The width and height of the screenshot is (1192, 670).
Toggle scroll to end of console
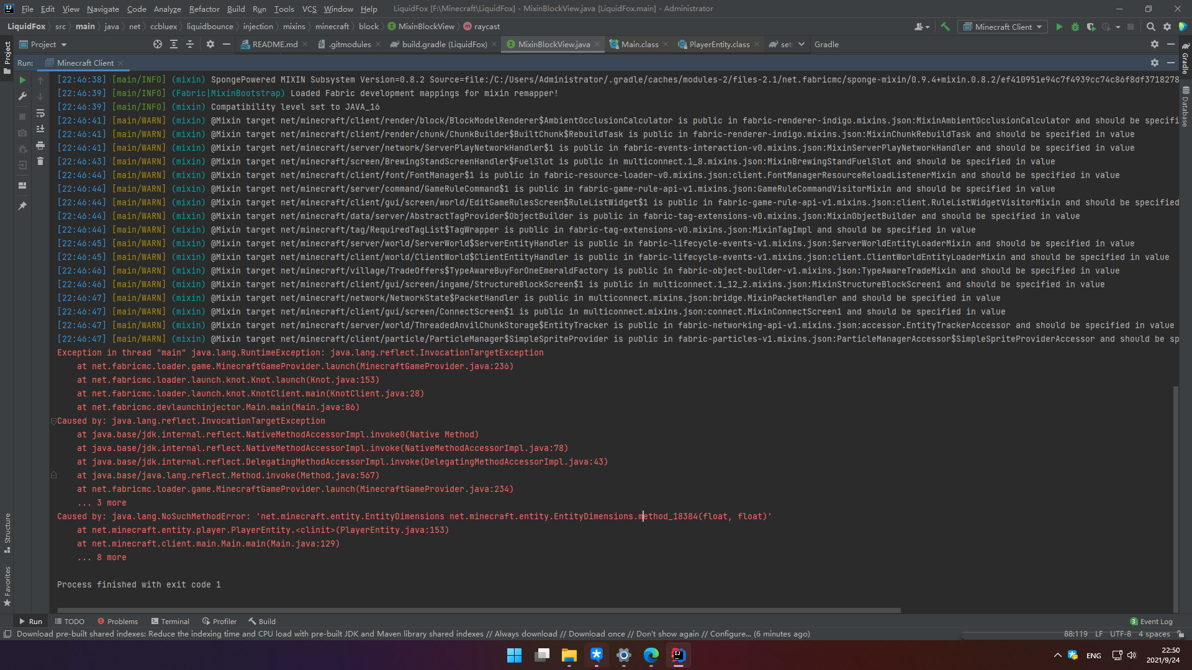tap(40, 129)
